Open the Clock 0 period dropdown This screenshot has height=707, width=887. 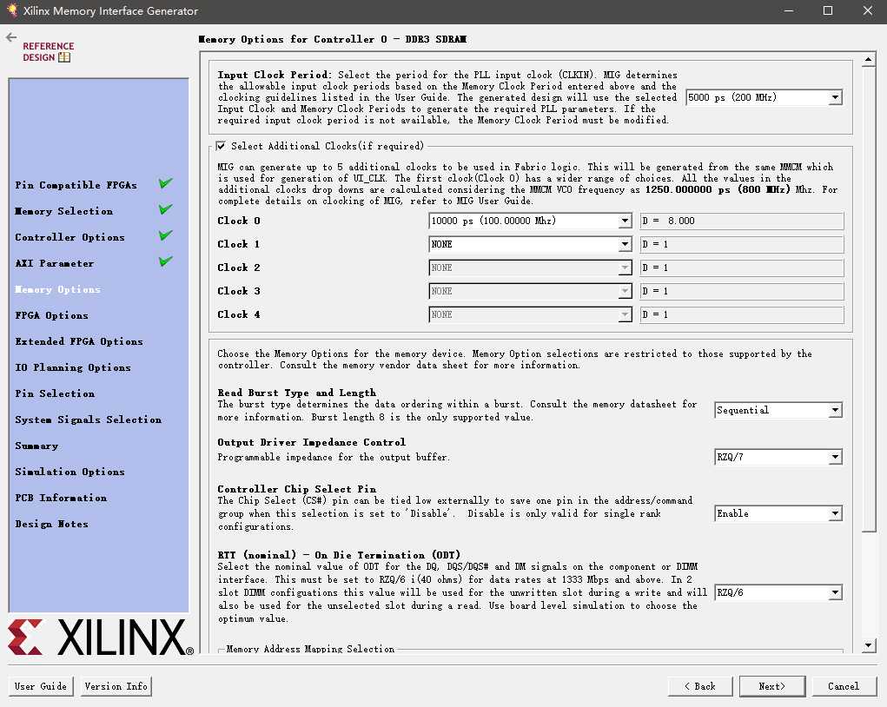pos(530,221)
